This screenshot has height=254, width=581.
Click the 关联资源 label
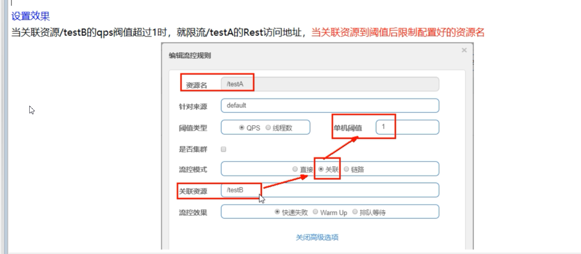pyautogui.click(x=193, y=191)
